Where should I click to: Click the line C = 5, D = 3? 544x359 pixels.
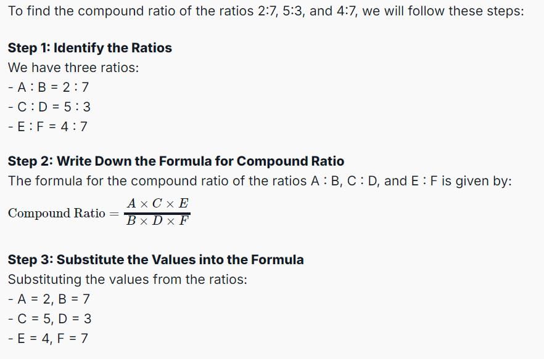tap(49, 319)
